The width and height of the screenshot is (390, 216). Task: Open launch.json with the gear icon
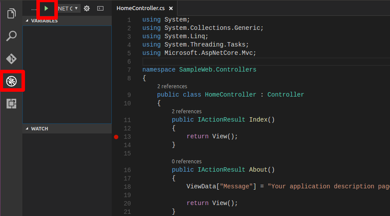pos(87,8)
